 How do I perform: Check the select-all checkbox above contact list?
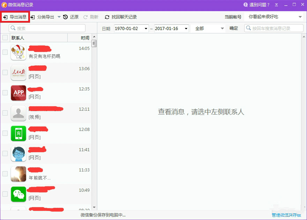[5, 37]
